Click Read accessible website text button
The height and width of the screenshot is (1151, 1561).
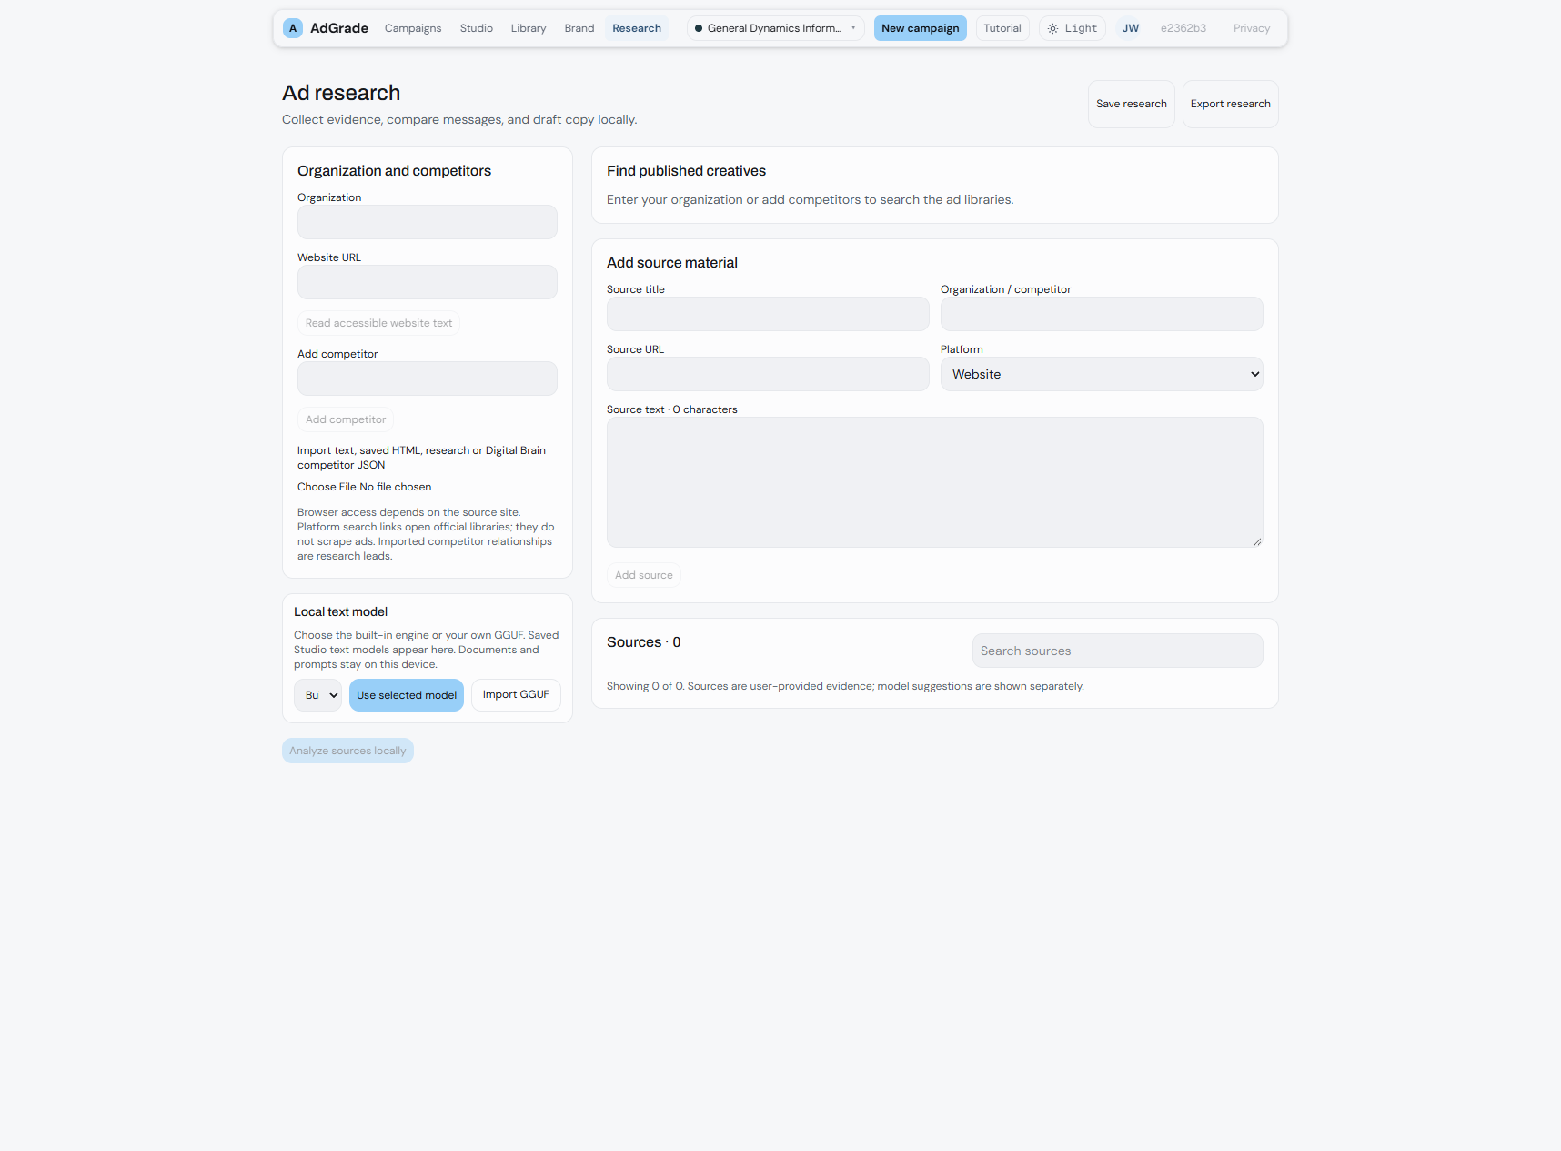point(379,323)
